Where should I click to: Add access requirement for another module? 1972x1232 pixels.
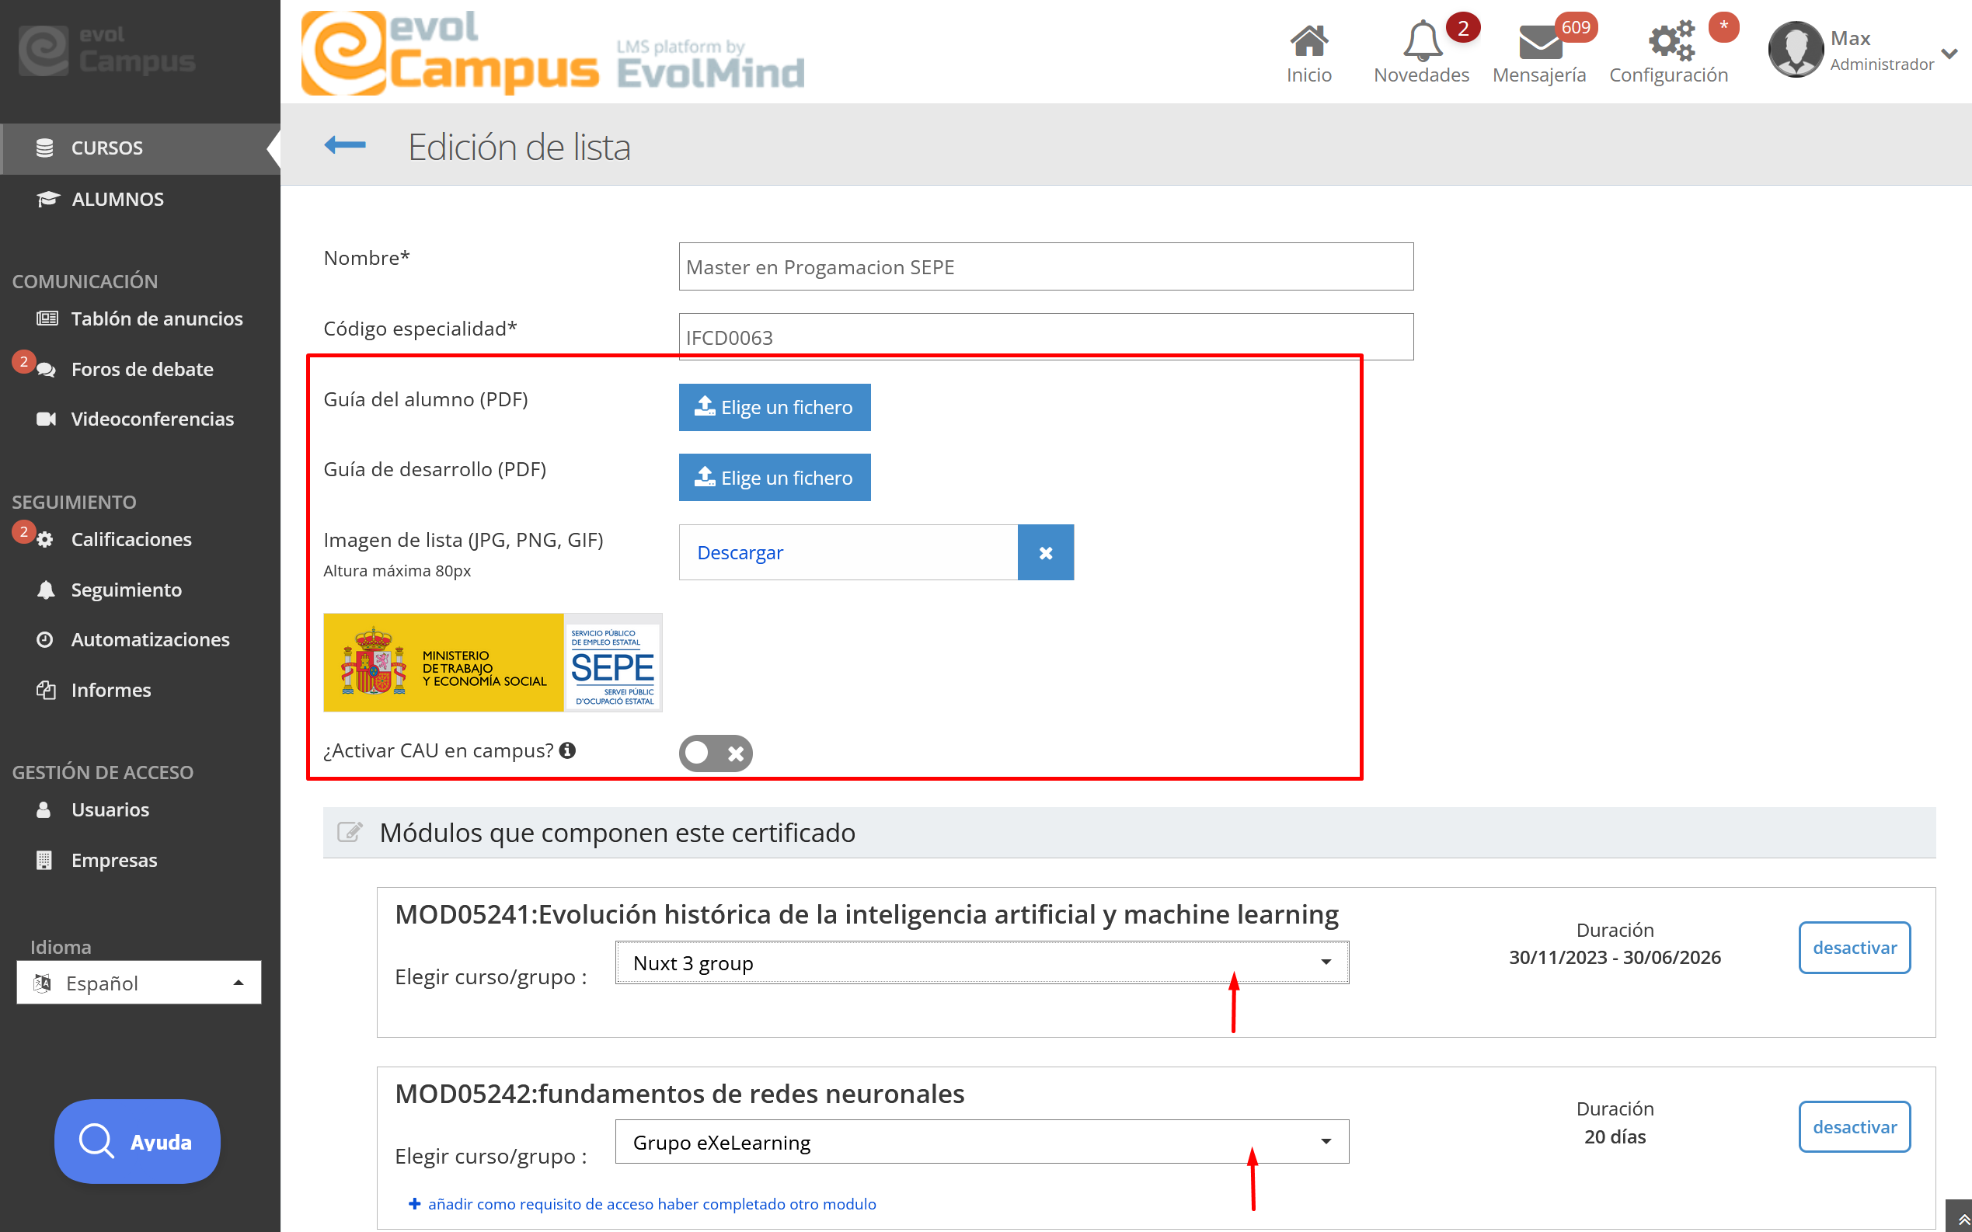[x=642, y=1204]
